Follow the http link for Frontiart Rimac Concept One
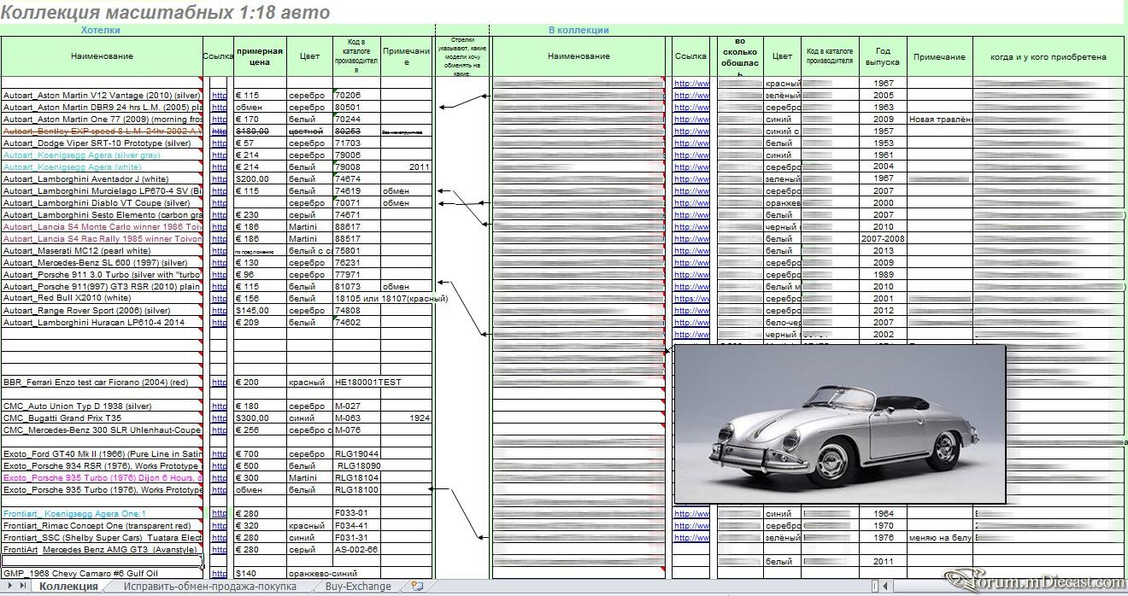This screenshot has height=596, width=1128. point(219,526)
